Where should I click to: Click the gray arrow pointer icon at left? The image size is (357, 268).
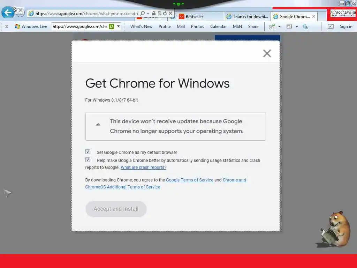(x=7, y=193)
